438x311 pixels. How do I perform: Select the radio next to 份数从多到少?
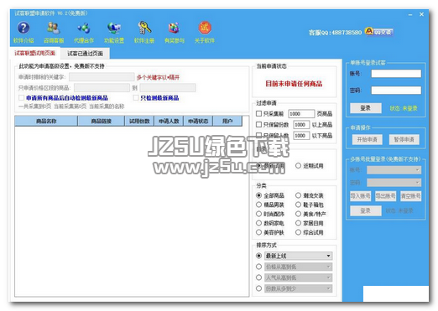(258, 288)
